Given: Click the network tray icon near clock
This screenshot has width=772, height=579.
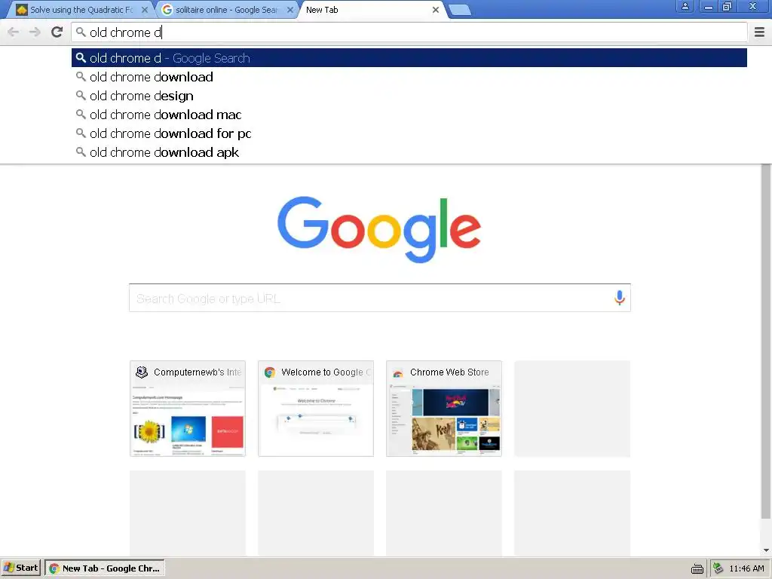Looking at the screenshot, I should (x=718, y=568).
